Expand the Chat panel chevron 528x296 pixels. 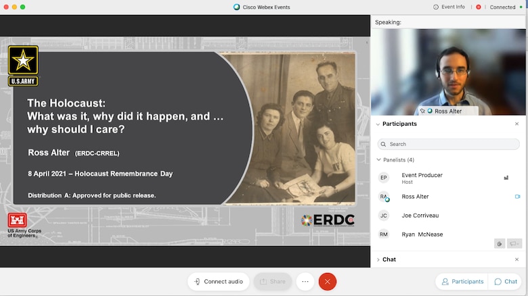tap(378, 260)
